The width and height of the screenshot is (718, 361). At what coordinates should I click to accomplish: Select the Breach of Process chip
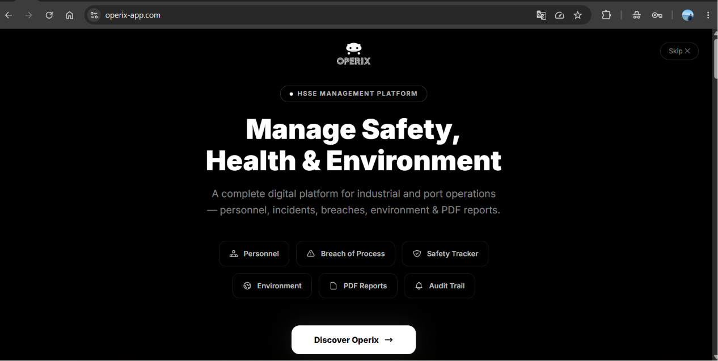click(345, 254)
